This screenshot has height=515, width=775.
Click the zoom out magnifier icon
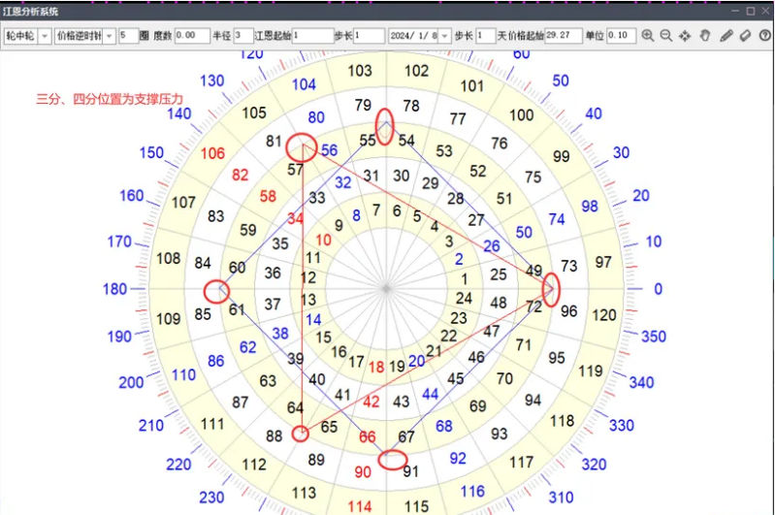[x=666, y=36]
